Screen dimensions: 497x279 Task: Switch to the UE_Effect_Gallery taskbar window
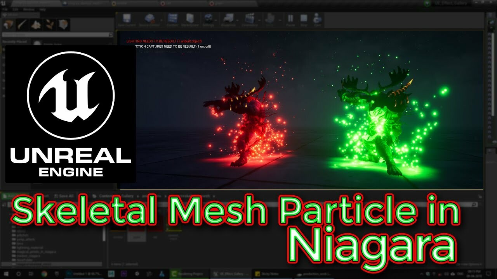(231, 274)
